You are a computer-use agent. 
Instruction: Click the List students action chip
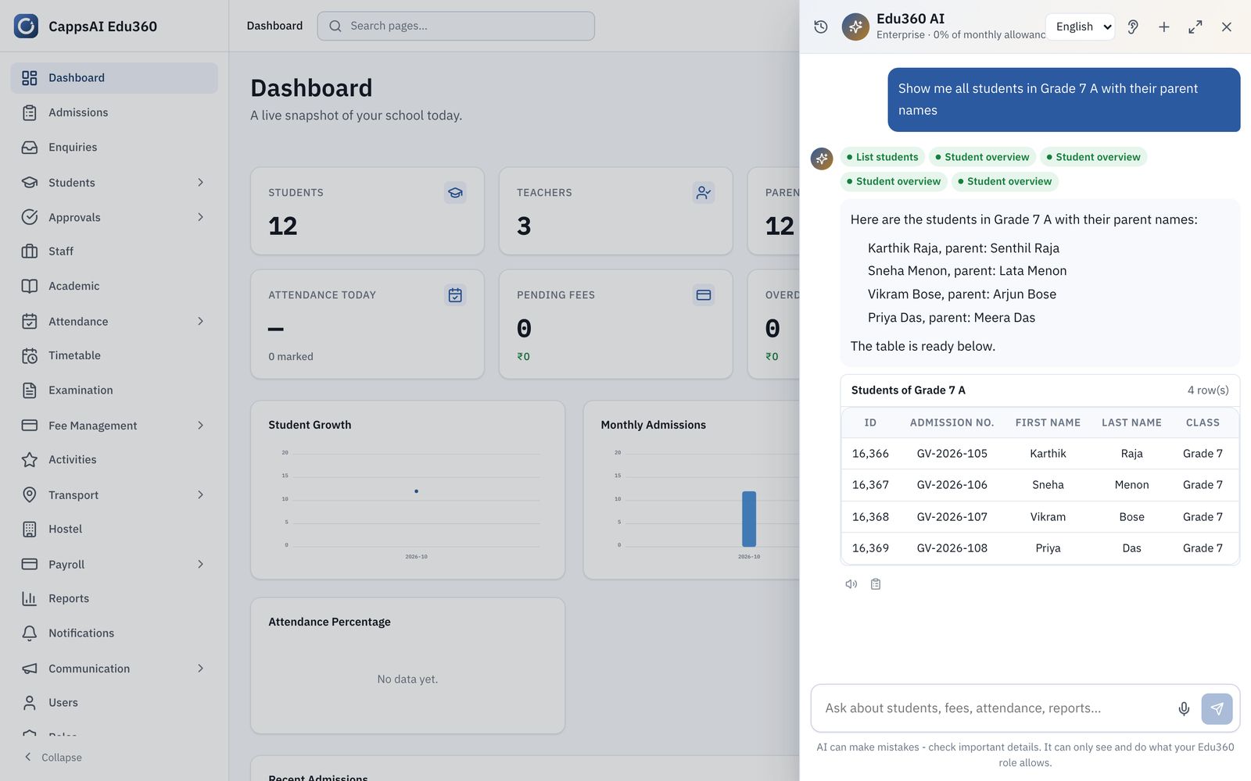point(883,157)
